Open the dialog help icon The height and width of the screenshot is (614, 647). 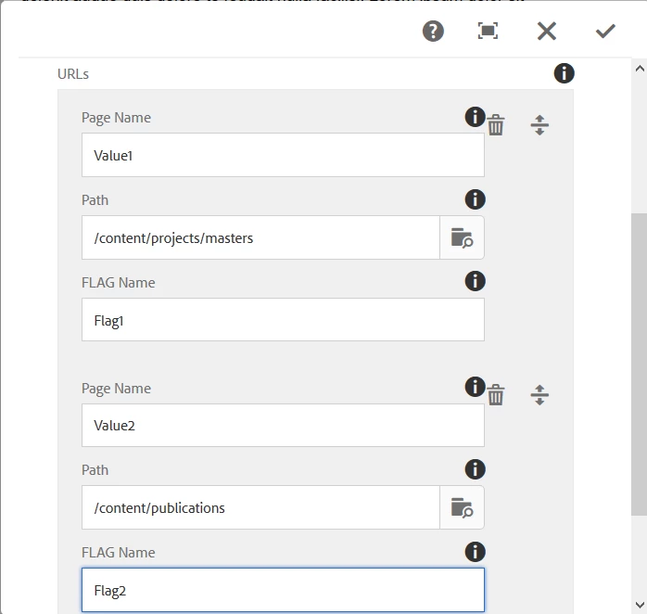(433, 32)
